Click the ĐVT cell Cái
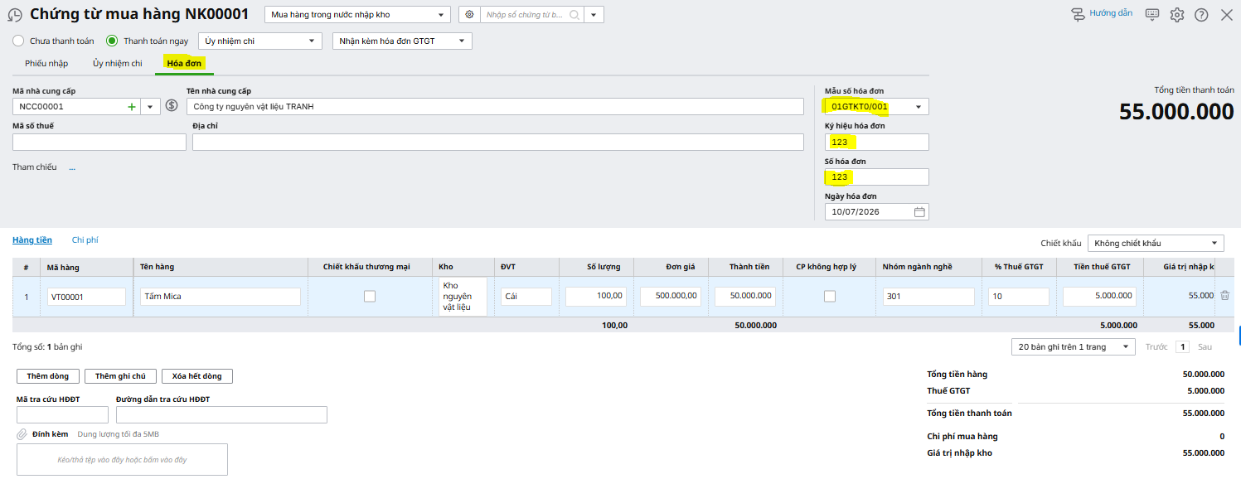The width and height of the screenshot is (1241, 479). 526,297
